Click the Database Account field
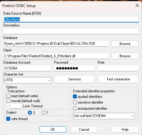Image resolution: width=142 pixels, height=135 pixels. [x=27, y=68]
